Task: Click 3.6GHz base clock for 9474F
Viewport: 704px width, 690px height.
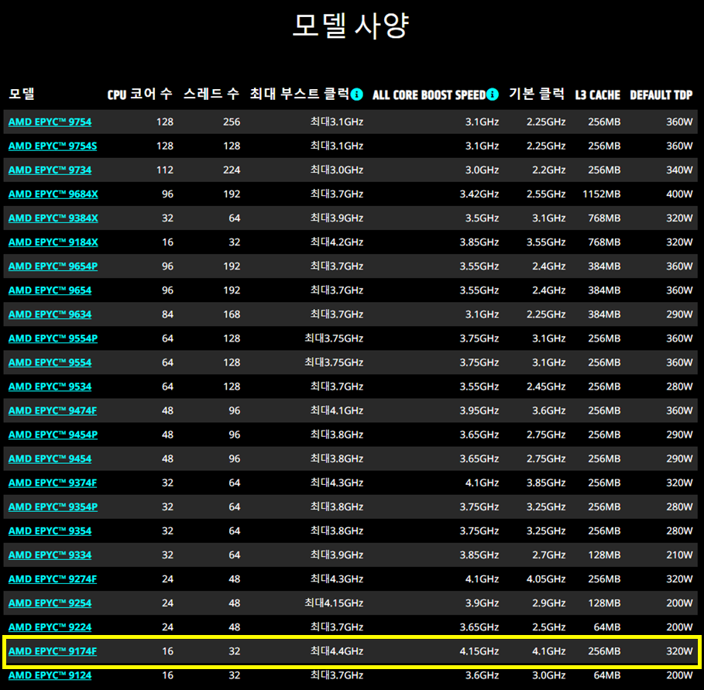Action: click(548, 410)
